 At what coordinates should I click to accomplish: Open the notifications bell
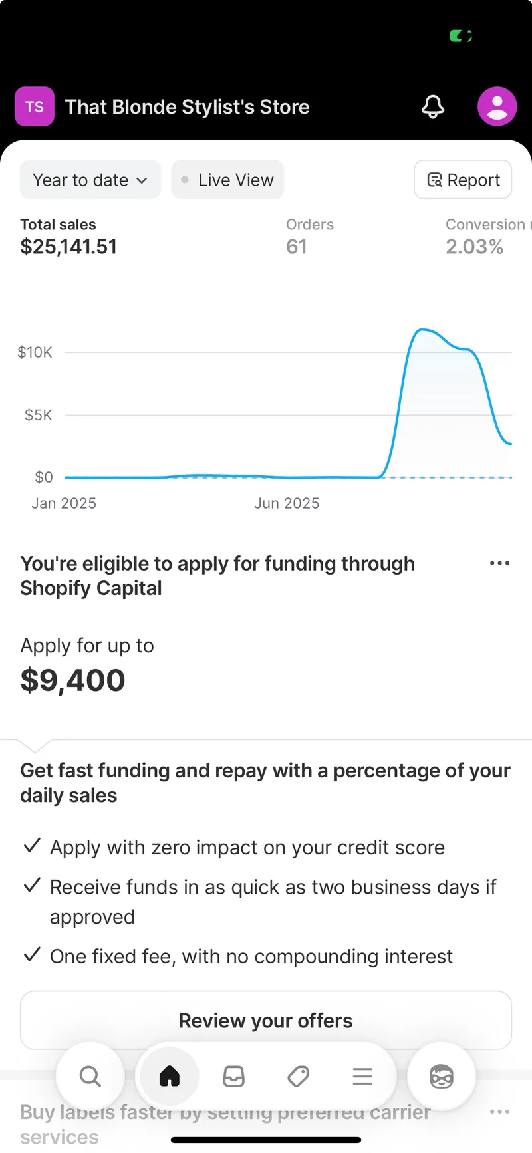click(x=433, y=106)
